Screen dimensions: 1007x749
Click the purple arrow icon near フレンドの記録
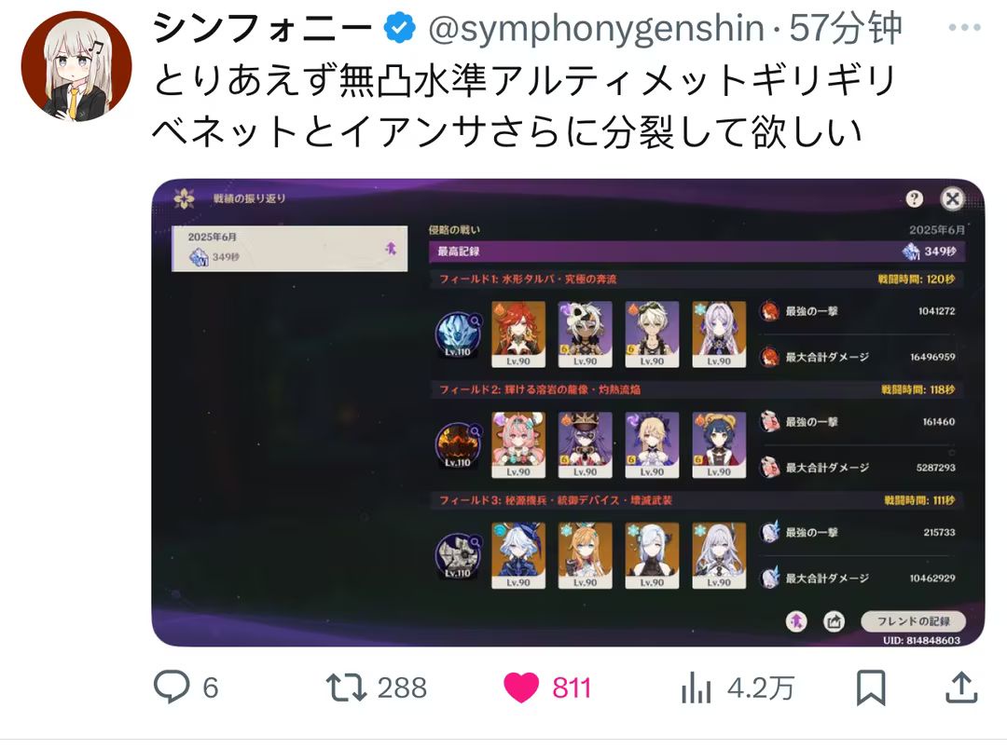[796, 621]
